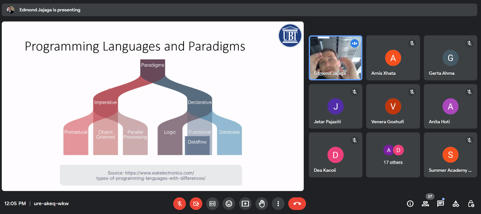This screenshot has height=214, width=481.
Task: Toggle closed captions
Action: 212,204
